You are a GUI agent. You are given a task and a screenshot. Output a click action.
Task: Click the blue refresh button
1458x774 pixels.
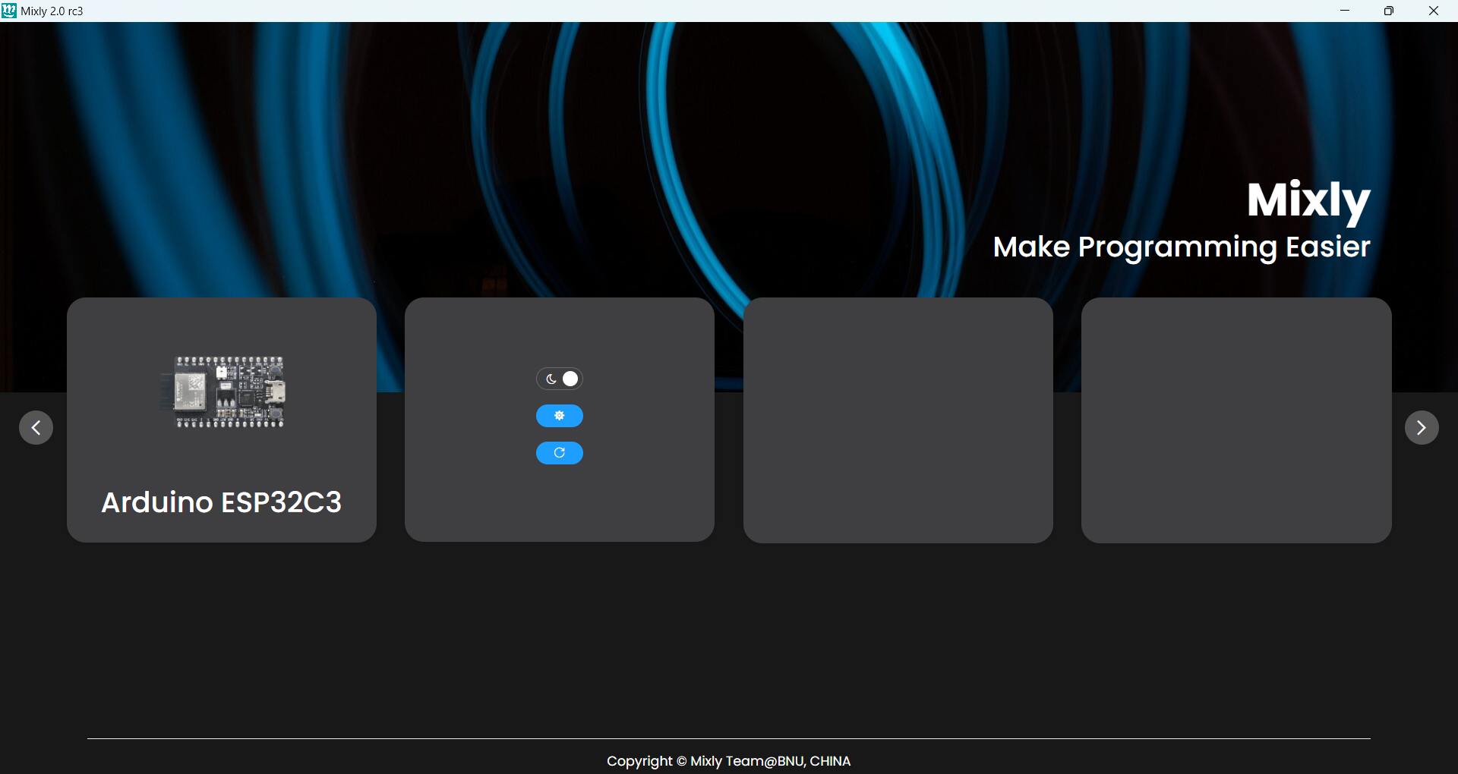point(560,453)
